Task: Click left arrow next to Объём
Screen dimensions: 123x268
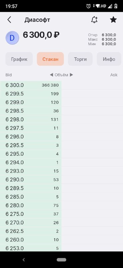Action: pyautogui.click(x=51, y=75)
